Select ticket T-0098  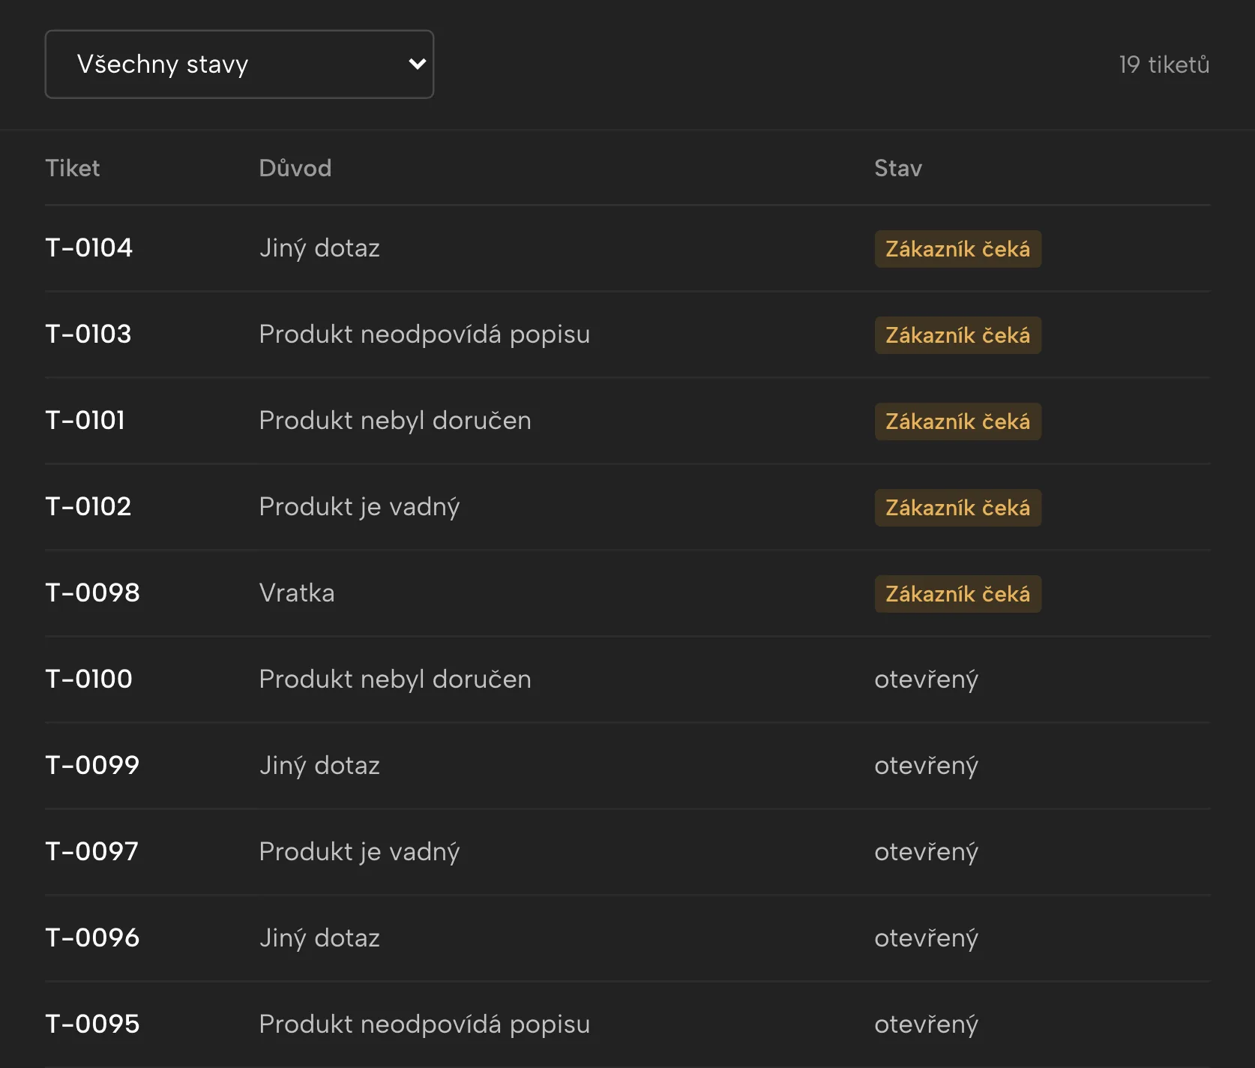pos(92,593)
